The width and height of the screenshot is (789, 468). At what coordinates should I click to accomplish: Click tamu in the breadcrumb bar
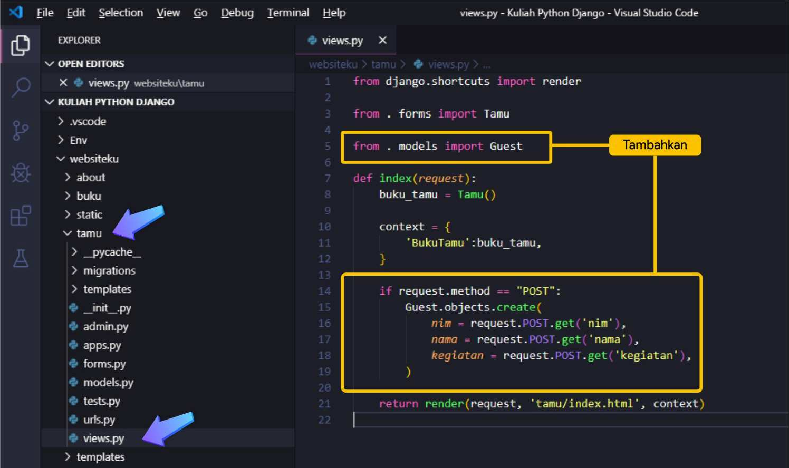383,64
